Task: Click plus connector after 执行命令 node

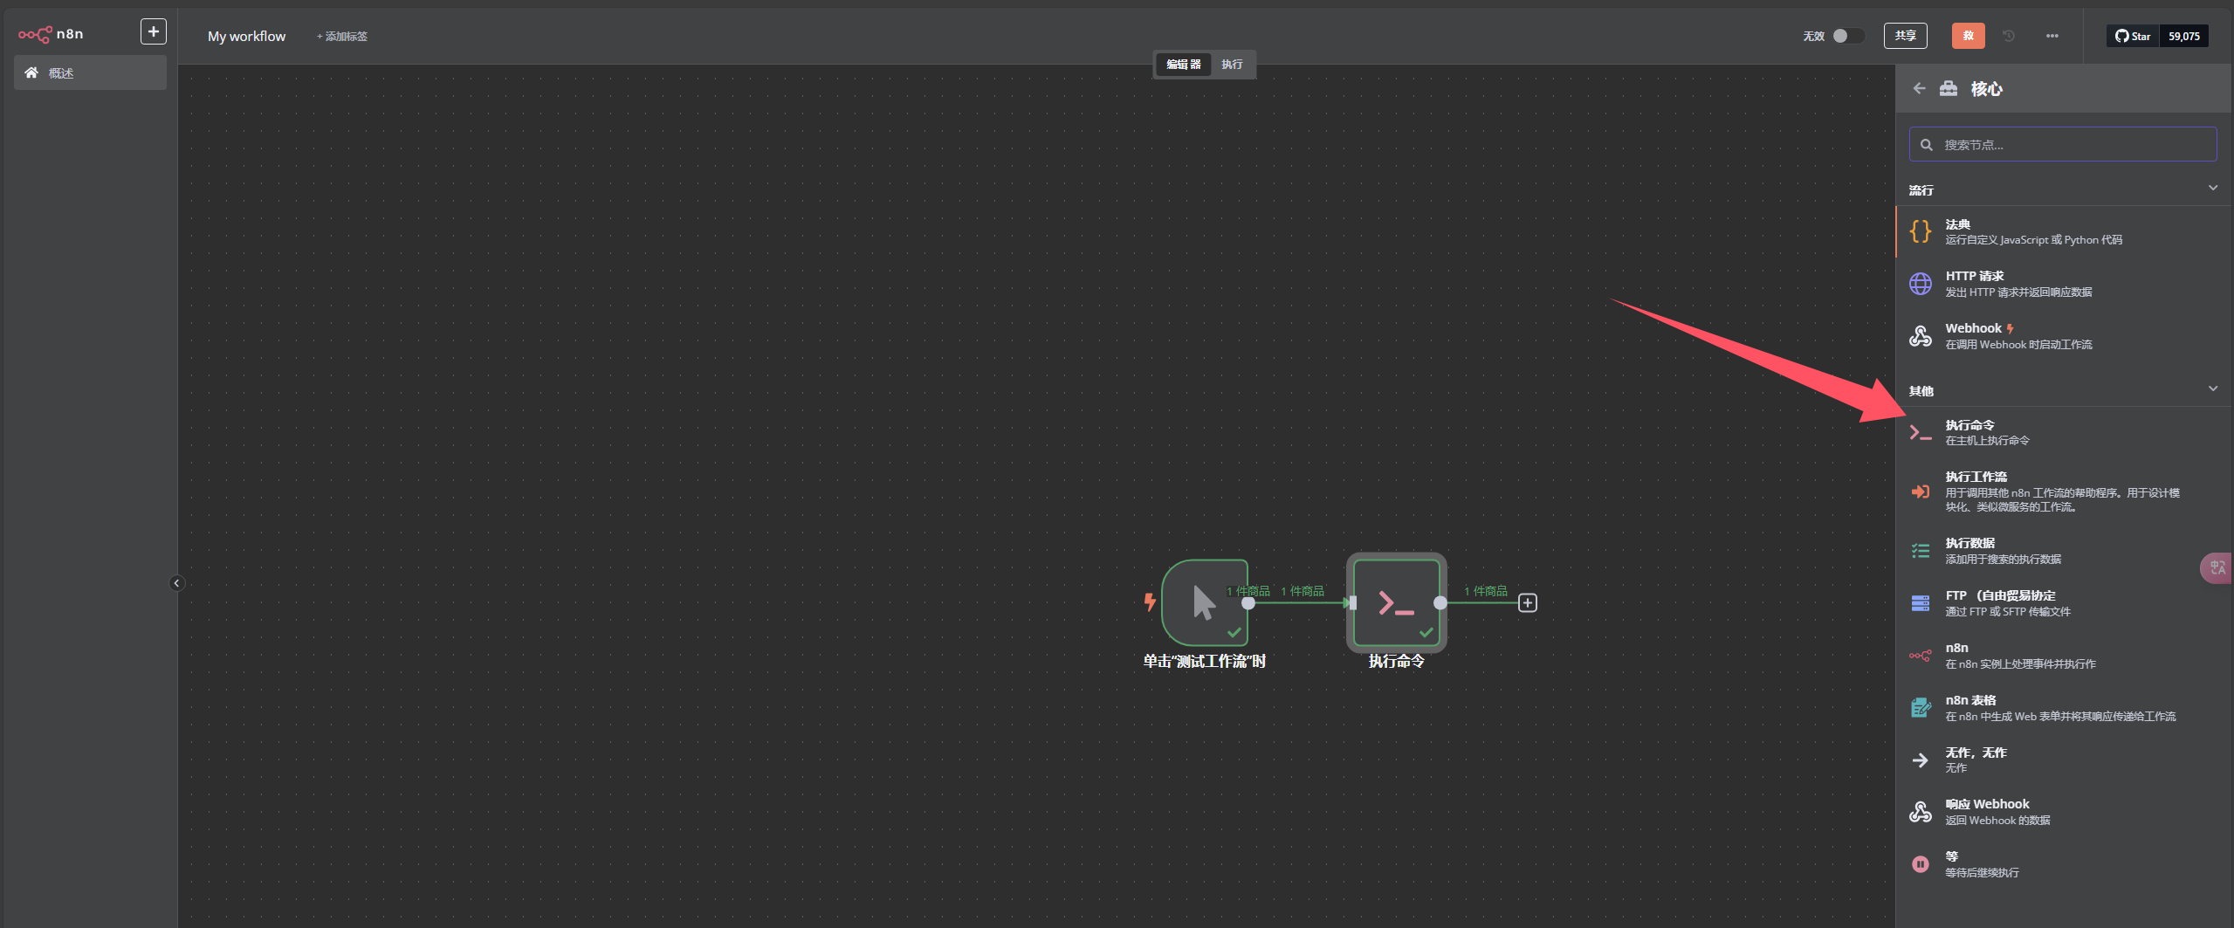Action: [x=1527, y=603]
